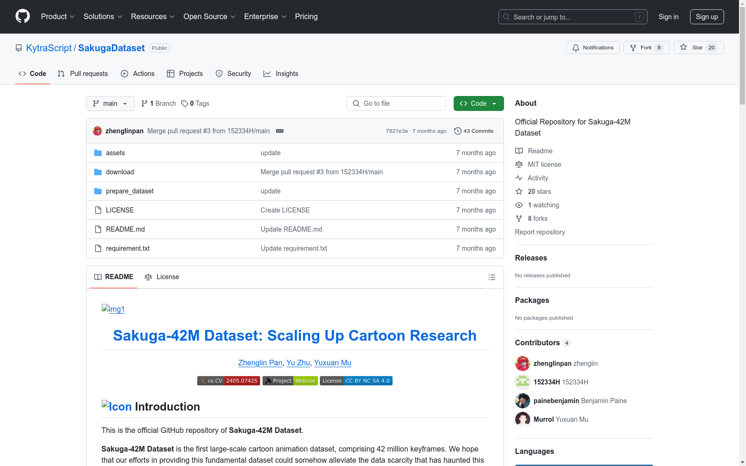Expand commit message ellipsis details
746x466 pixels.
point(280,131)
